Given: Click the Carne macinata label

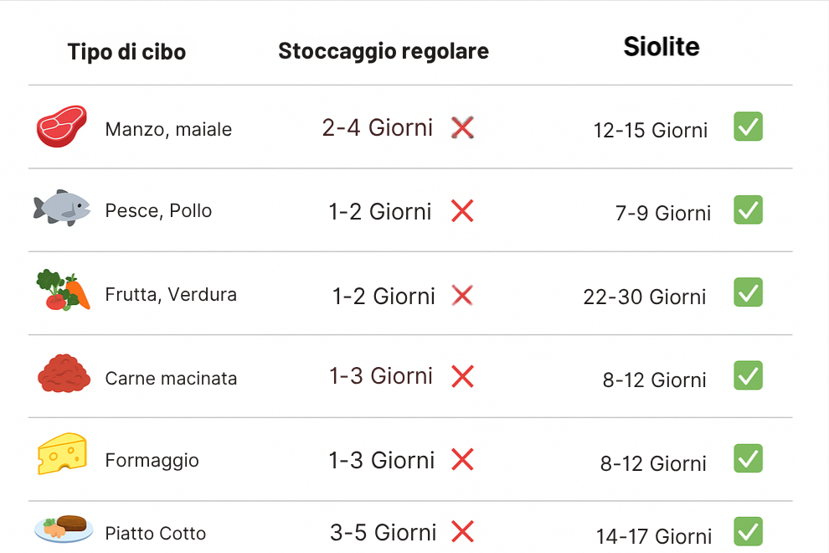Looking at the screenshot, I should pos(171,379).
